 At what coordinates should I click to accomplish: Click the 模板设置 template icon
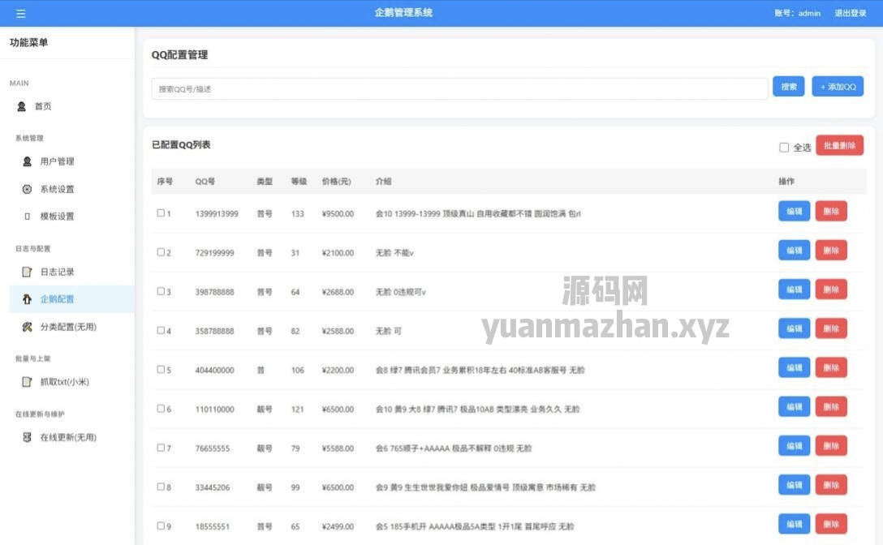pyautogui.click(x=28, y=217)
